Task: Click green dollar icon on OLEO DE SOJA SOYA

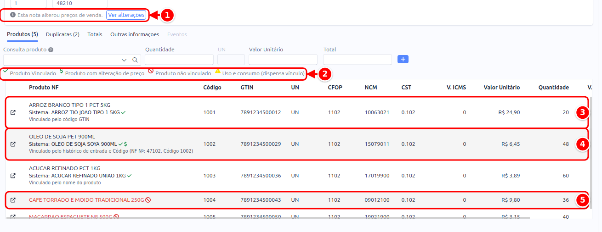Action: 125,144
